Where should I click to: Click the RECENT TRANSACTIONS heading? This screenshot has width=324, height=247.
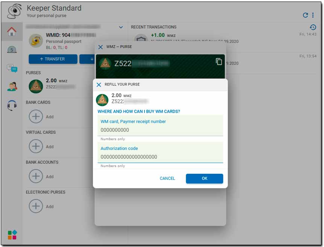coord(154,27)
